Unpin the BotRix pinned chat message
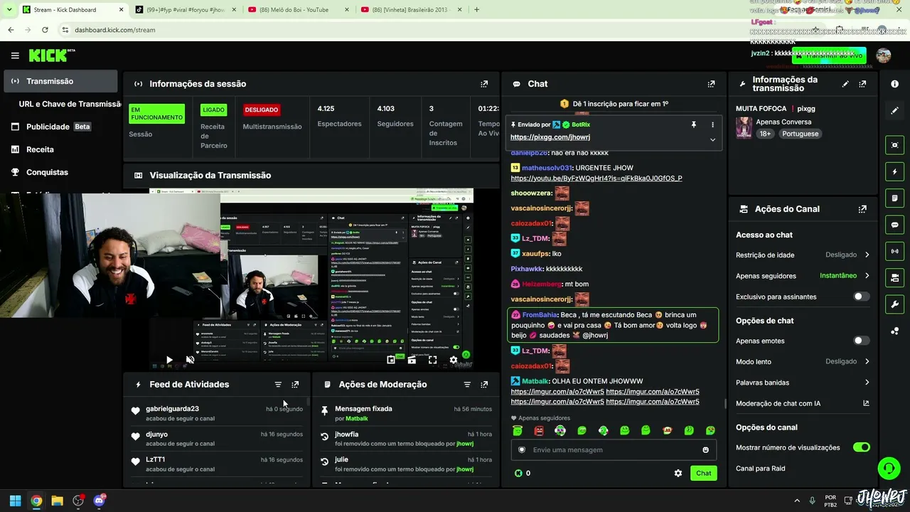 (x=694, y=124)
